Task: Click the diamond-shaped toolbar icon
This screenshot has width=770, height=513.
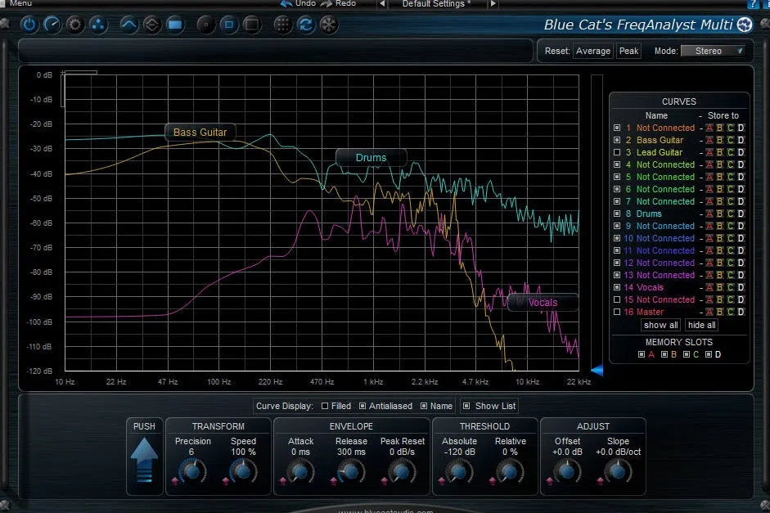Action: click(152, 25)
